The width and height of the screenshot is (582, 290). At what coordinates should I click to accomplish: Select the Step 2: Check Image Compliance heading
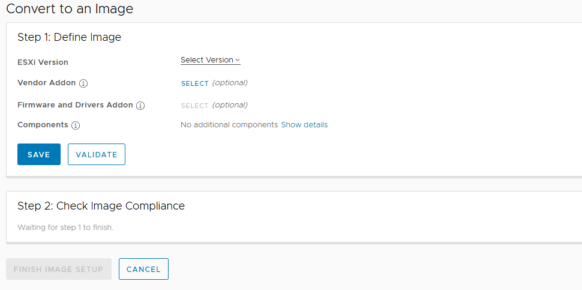101,206
